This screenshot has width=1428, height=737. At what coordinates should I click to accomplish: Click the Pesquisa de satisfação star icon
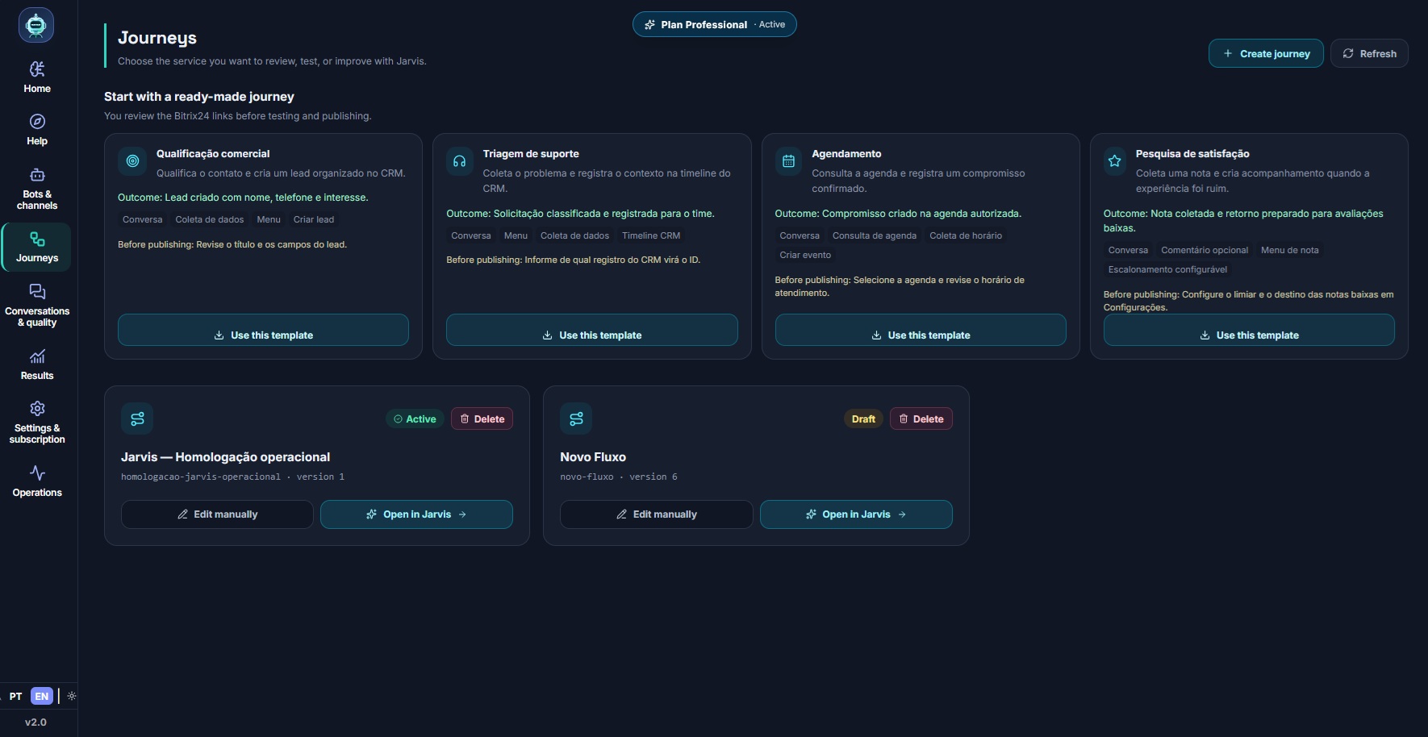pos(1114,161)
